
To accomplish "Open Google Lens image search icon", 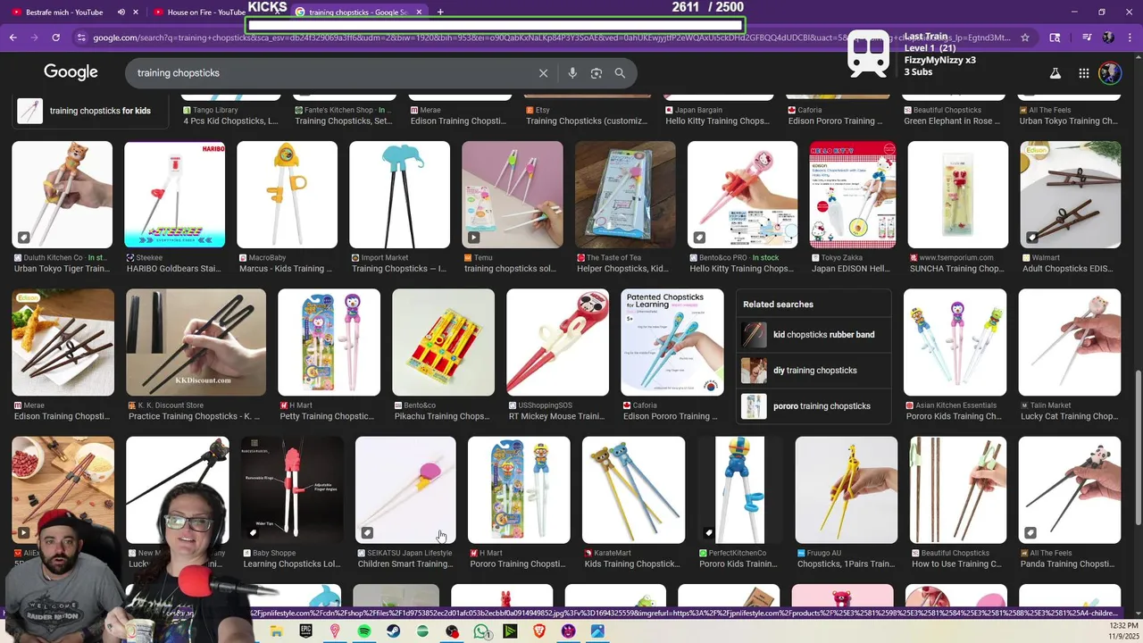I will [597, 73].
